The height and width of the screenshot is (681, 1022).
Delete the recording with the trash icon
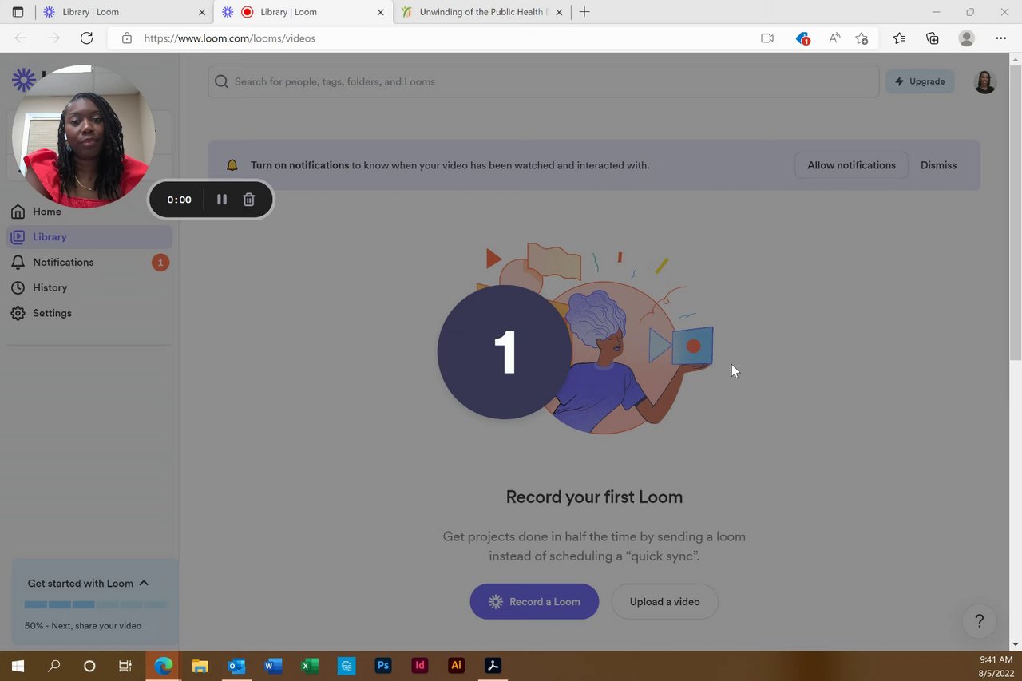[249, 200]
